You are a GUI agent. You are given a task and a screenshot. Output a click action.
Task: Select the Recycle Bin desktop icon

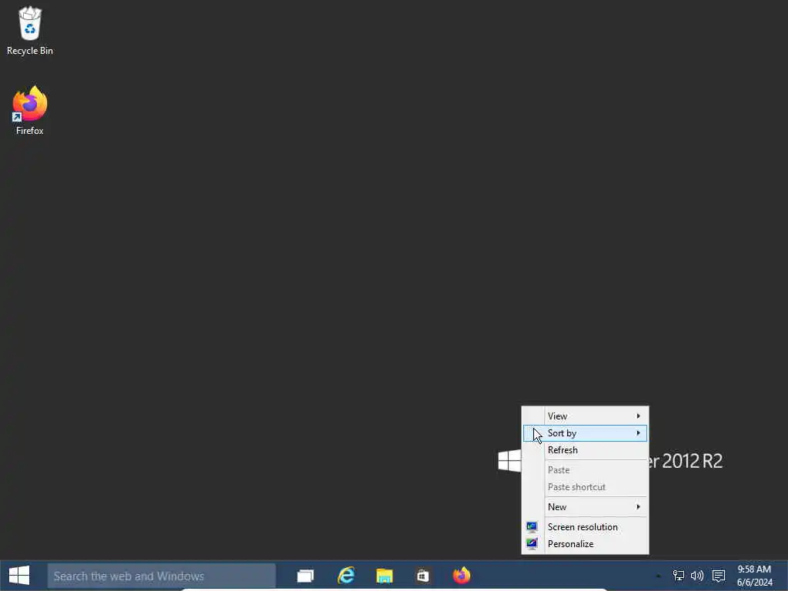coord(30,31)
